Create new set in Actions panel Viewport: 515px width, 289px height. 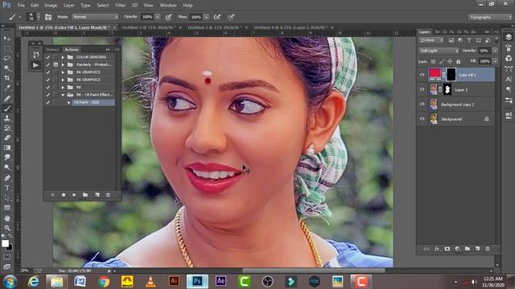tap(85, 194)
